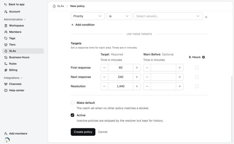The height and width of the screenshot is (144, 234).
Task: Open the Business Hours page
Action: pyautogui.click(x=23, y=57)
